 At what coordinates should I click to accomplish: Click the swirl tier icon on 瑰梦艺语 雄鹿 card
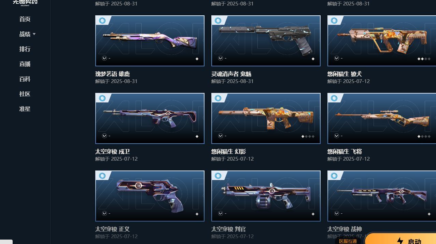pyautogui.click(x=102, y=20)
